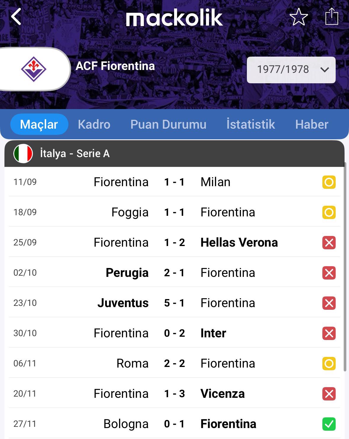The height and width of the screenshot is (439, 349).
Task: Open the İtalya - Serie A league header
Action: (75, 154)
